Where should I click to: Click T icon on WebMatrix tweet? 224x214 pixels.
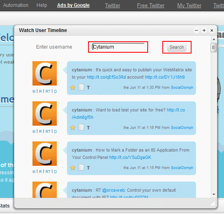(x=88, y=88)
